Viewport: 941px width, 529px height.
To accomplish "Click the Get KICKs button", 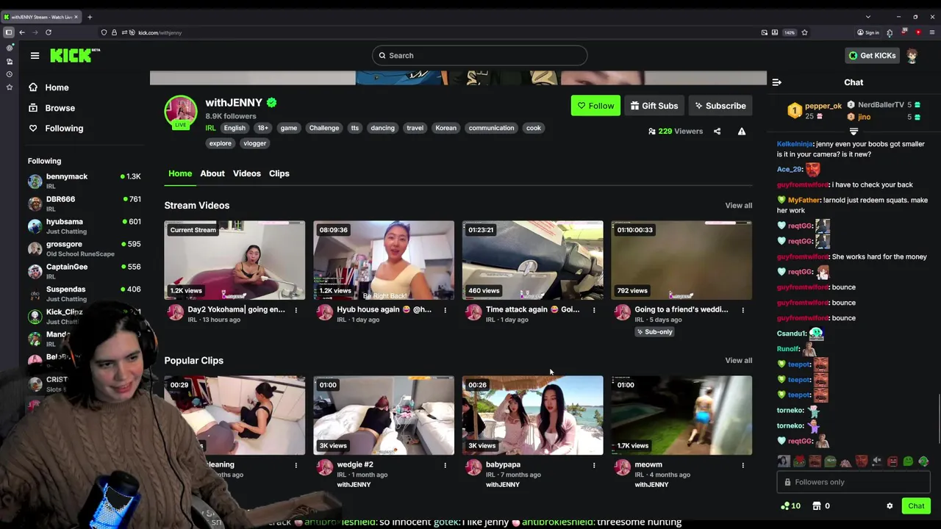I will pyautogui.click(x=872, y=56).
